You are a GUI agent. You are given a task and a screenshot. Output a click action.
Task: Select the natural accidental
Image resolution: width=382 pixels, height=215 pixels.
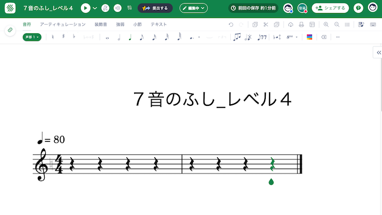coord(53,37)
